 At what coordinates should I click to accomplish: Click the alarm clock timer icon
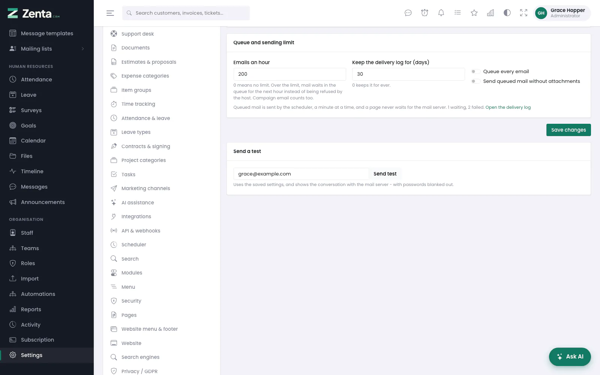coord(424,13)
